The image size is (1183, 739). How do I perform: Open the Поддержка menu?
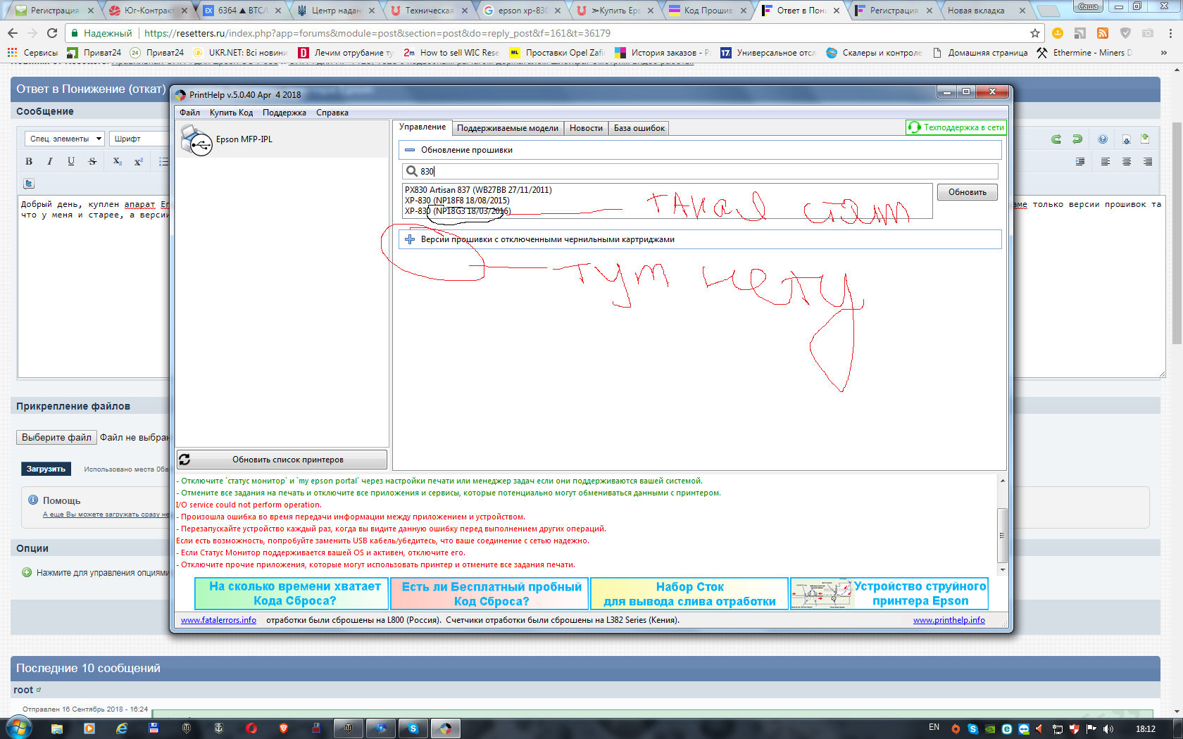pyautogui.click(x=284, y=113)
